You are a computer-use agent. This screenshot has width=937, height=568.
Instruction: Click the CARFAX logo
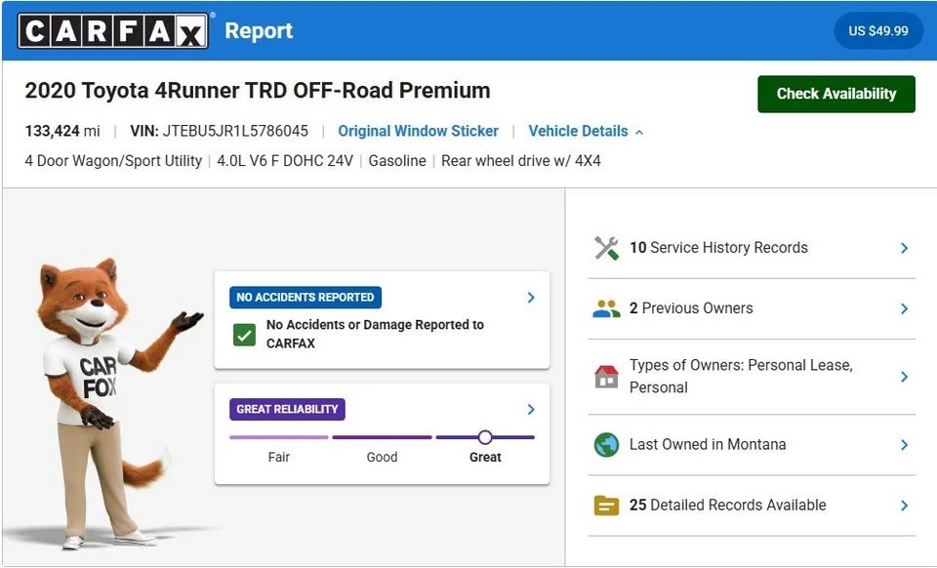point(113,30)
